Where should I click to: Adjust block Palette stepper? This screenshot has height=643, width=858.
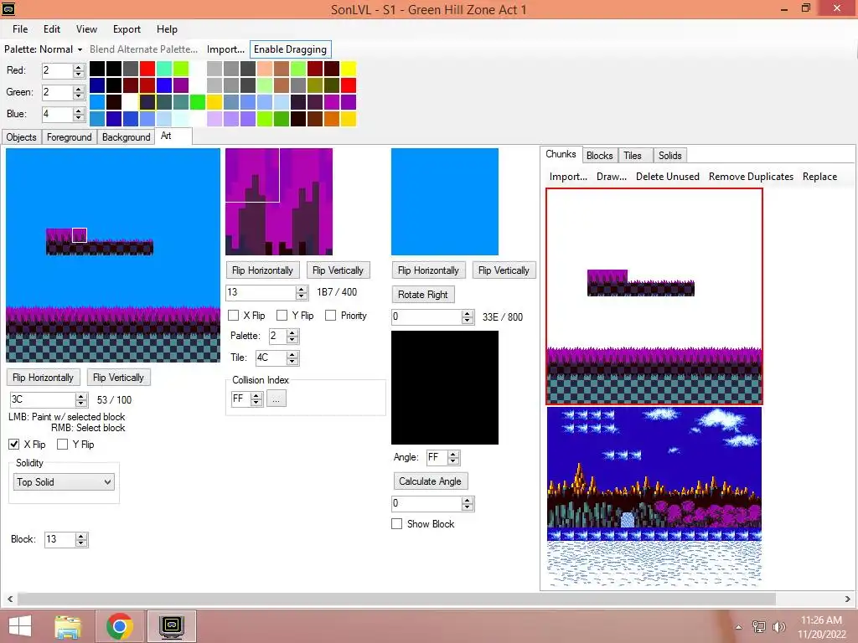click(292, 336)
